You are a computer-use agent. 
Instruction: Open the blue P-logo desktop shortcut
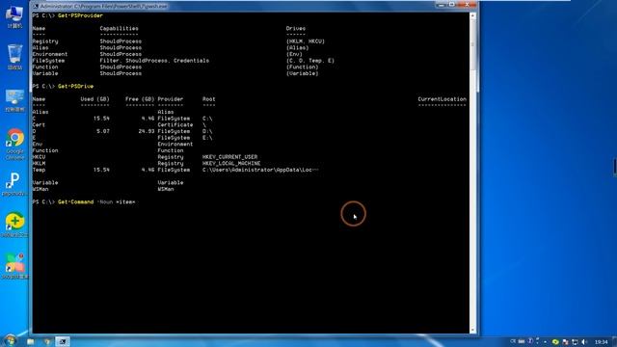click(14, 184)
